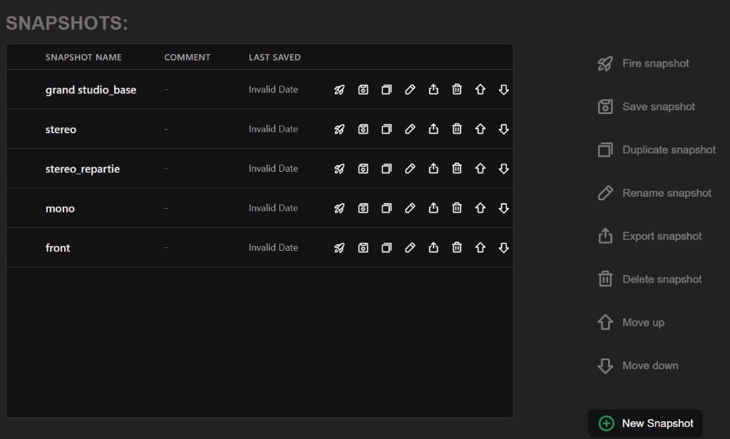The height and width of the screenshot is (439, 730).
Task: Delete the front snapshot
Action: [457, 248]
